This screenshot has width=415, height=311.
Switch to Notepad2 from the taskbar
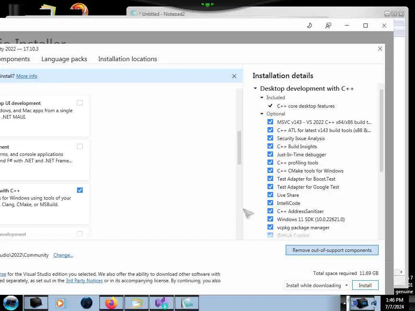click(186, 303)
